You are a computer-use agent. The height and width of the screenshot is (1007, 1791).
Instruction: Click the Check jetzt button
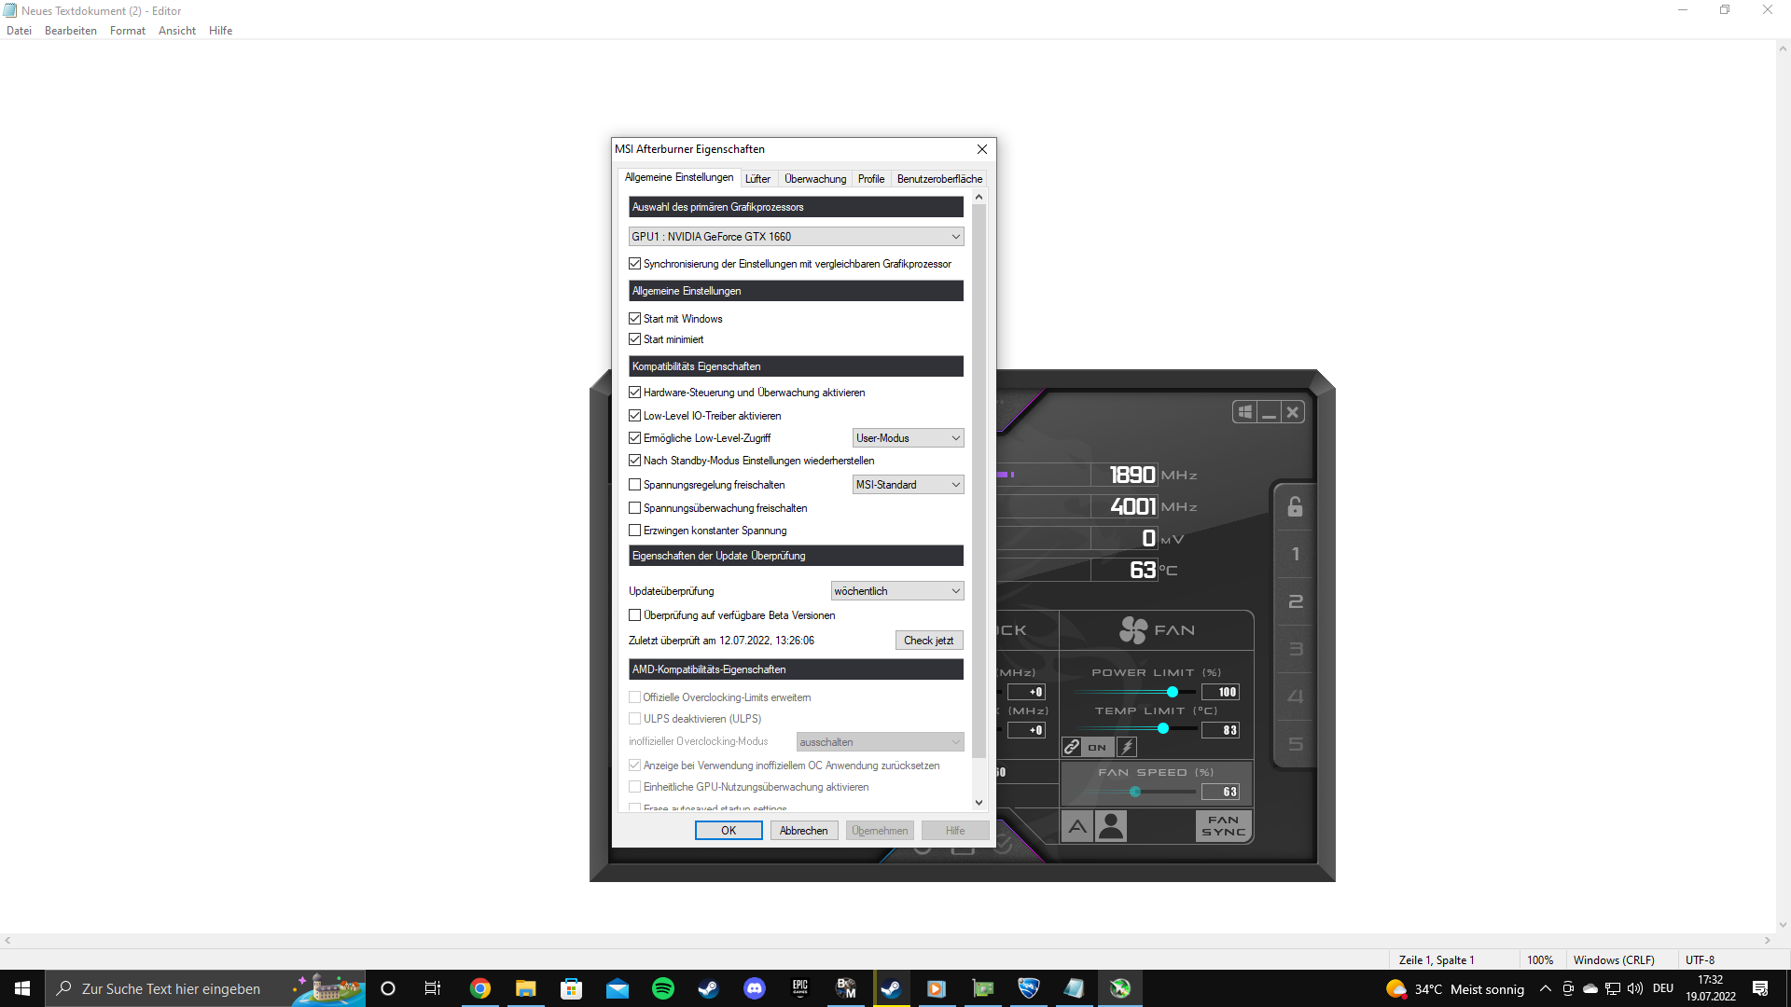pos(928,641)
